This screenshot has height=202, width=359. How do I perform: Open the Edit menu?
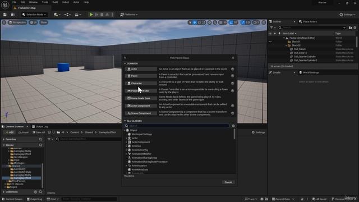(x=22, y=2)
